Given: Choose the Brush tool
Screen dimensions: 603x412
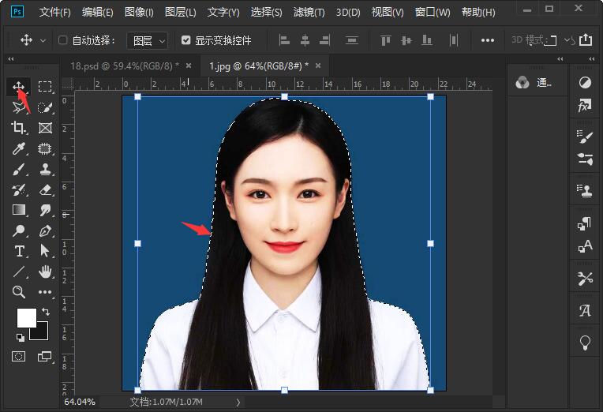Looking at the screenshot, I should click(19, 169).
